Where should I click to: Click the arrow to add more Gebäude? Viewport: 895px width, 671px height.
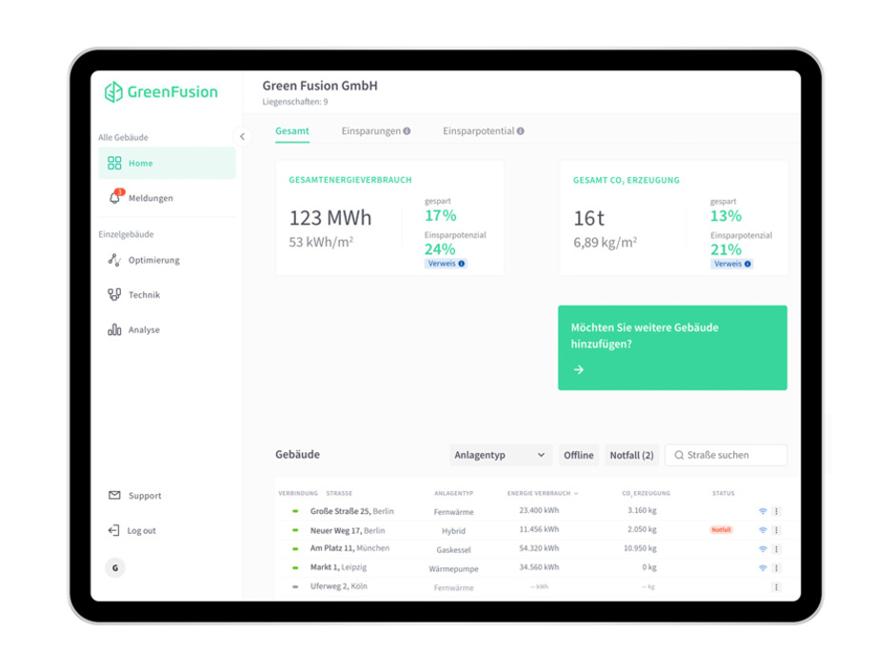(579, 370)
